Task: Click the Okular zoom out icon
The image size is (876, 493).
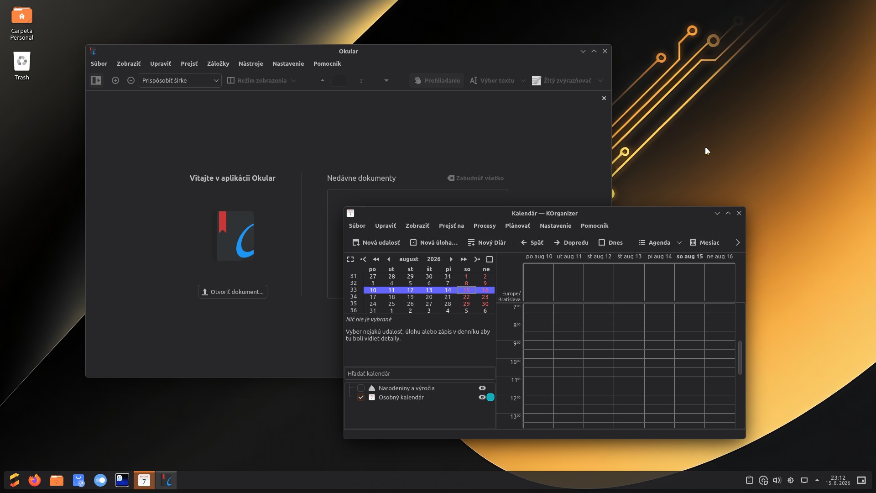Action: click(x=131, y=81)
